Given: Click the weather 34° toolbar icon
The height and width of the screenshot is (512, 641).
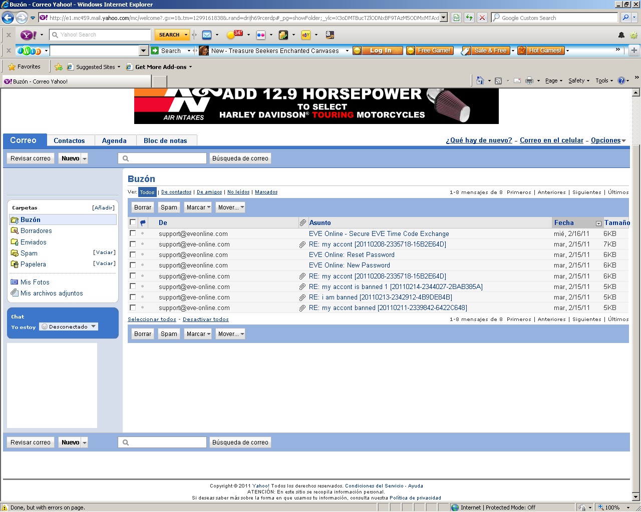Looking at the screenshot, I should pos(234,34).
